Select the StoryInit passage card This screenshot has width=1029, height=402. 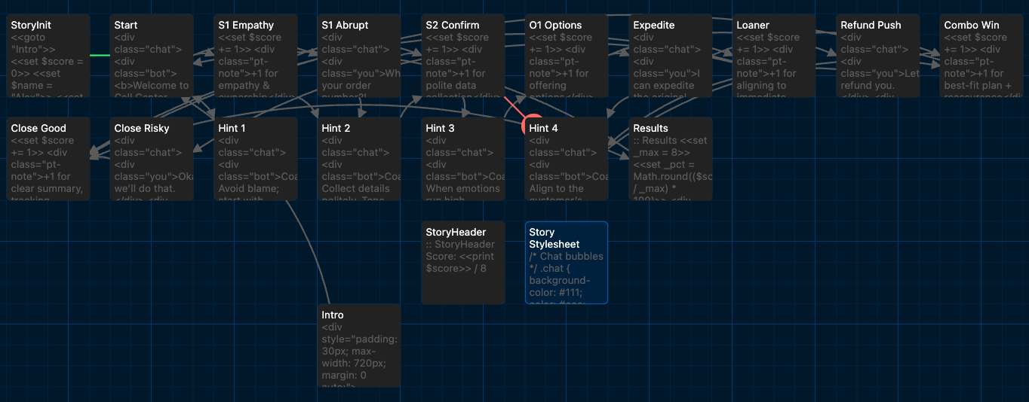[x=48, y=56]
